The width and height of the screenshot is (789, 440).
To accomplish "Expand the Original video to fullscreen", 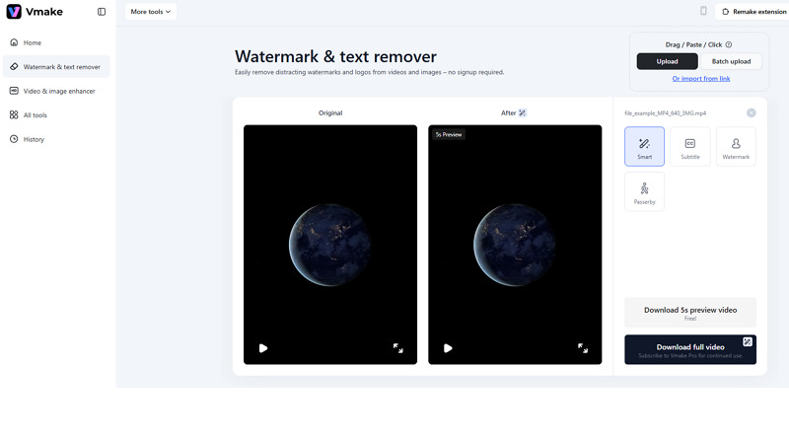I will 398,348.
